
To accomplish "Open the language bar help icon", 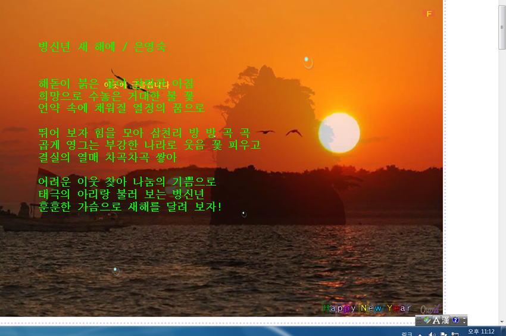I will coord(455,320).
